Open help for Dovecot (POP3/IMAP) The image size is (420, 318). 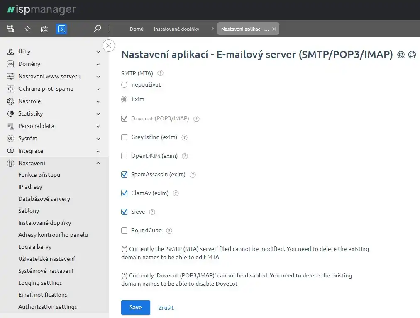[x=196, y=119]
